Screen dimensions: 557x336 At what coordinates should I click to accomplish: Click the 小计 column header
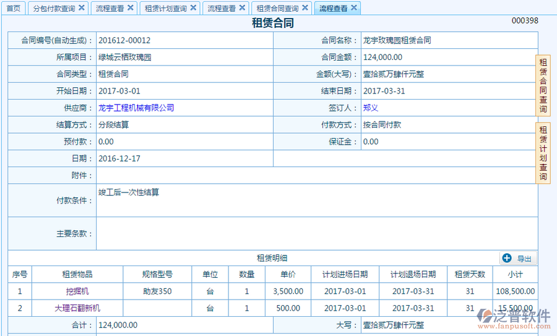515,274
